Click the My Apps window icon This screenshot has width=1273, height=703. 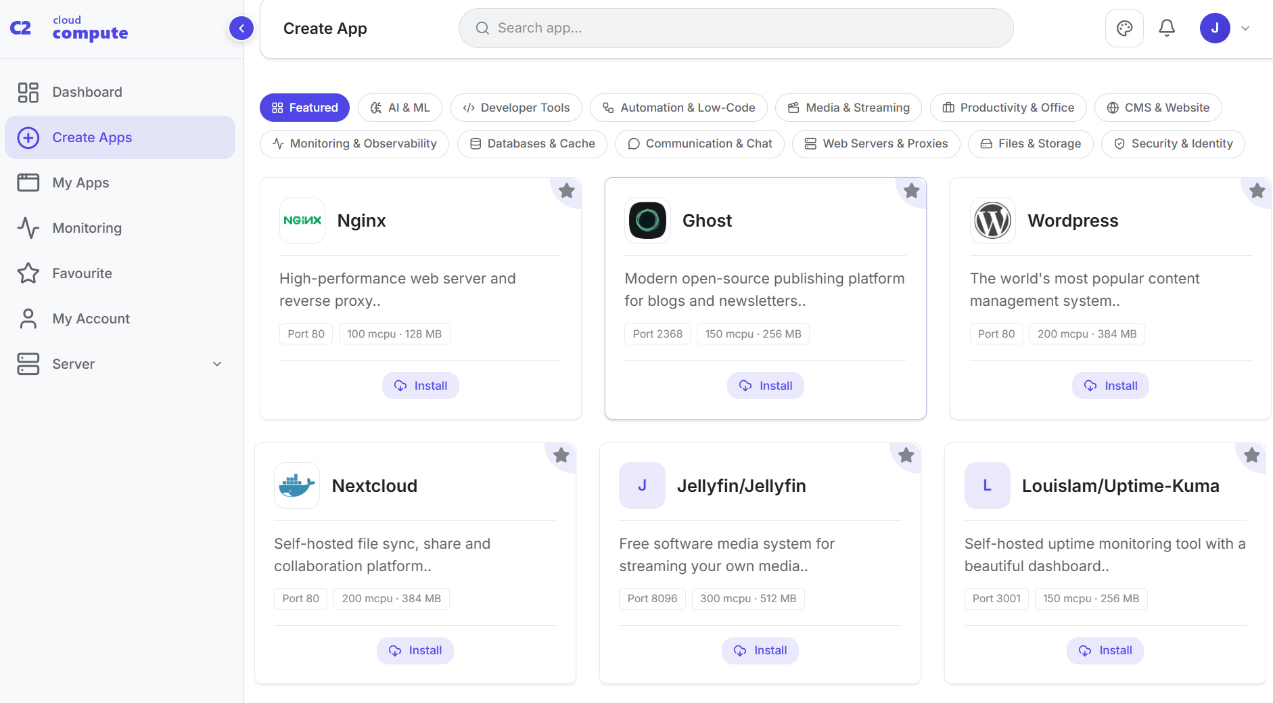(28, 183)
